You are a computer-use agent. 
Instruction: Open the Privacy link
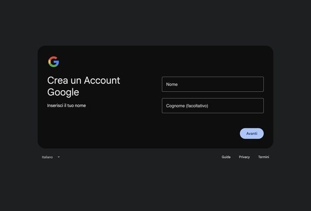tap(244, 157)
